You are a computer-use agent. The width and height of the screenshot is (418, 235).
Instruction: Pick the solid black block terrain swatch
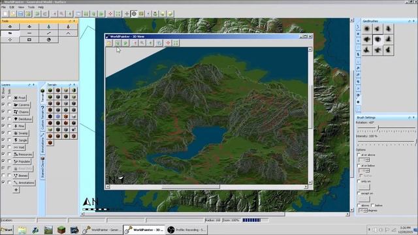pos(50,116)
